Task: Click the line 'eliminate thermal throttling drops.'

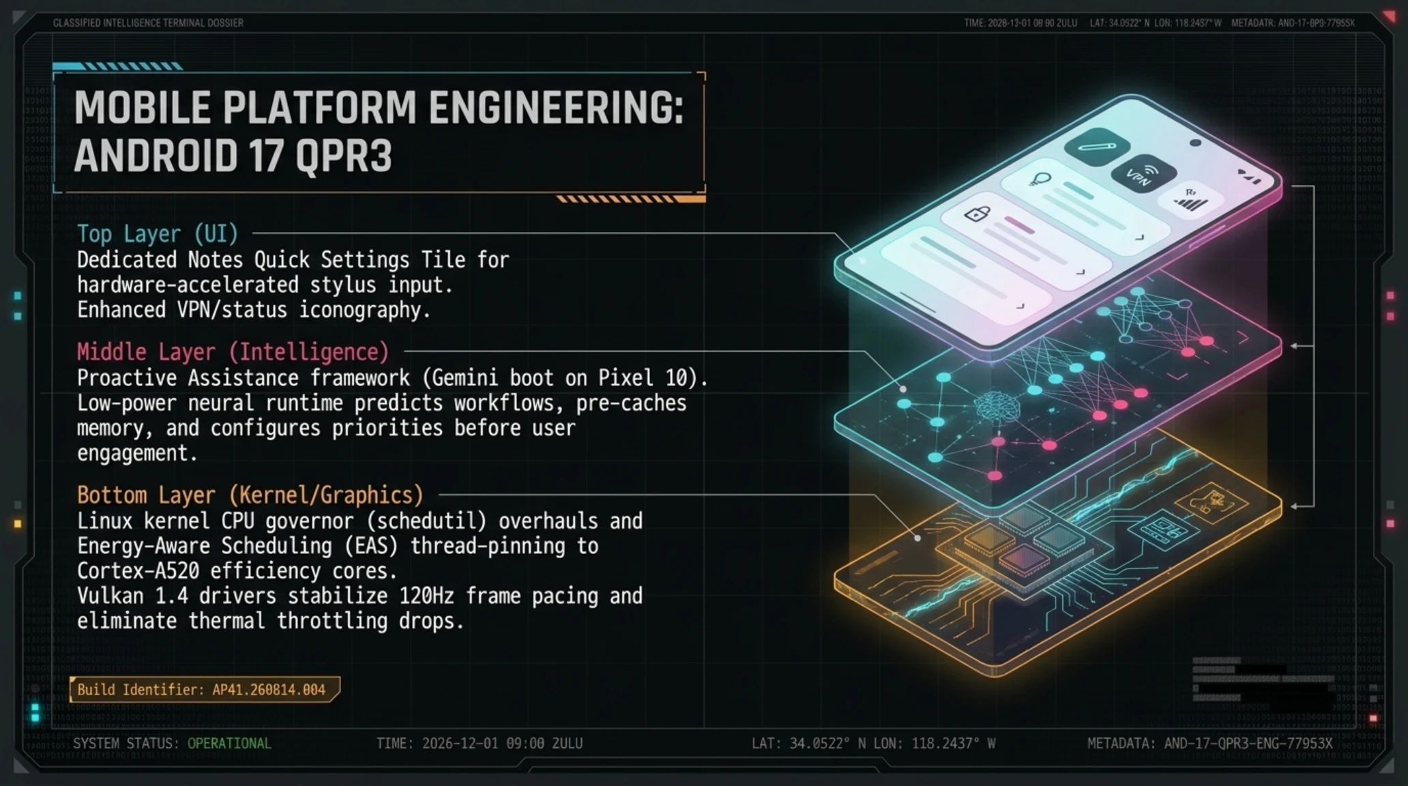Action: (270, 622)
